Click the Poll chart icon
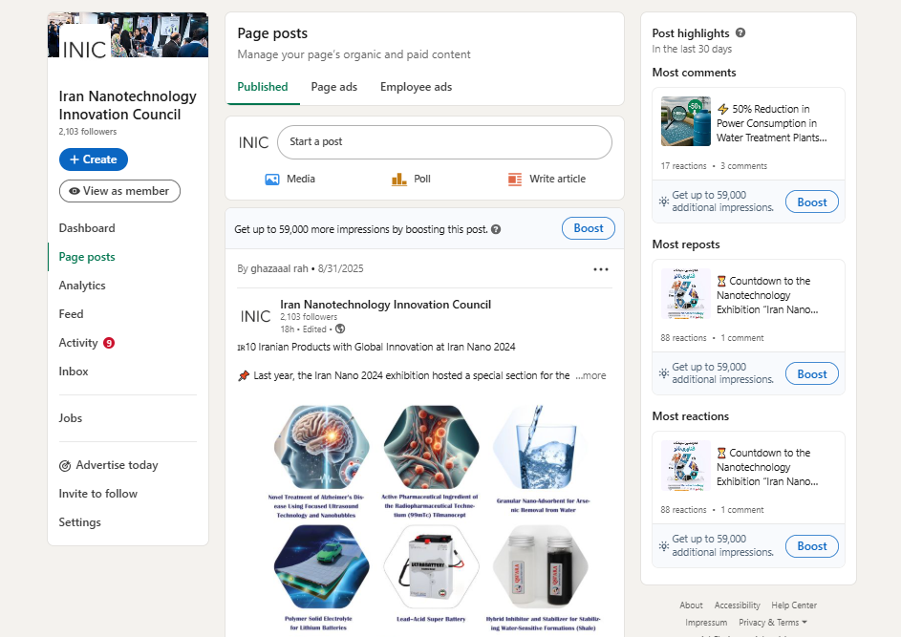Screen dimensions: 901x637 (399, 179)
